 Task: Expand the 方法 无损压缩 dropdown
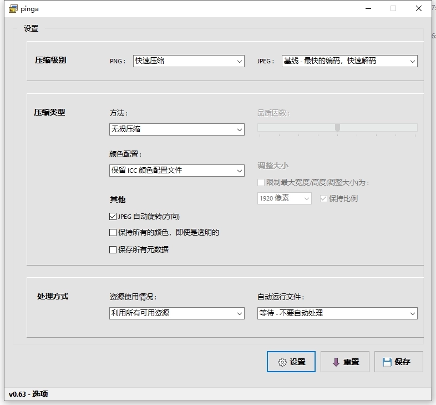tap(177, 129)
